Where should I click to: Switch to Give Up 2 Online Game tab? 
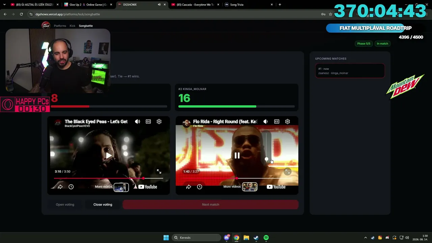88,5
